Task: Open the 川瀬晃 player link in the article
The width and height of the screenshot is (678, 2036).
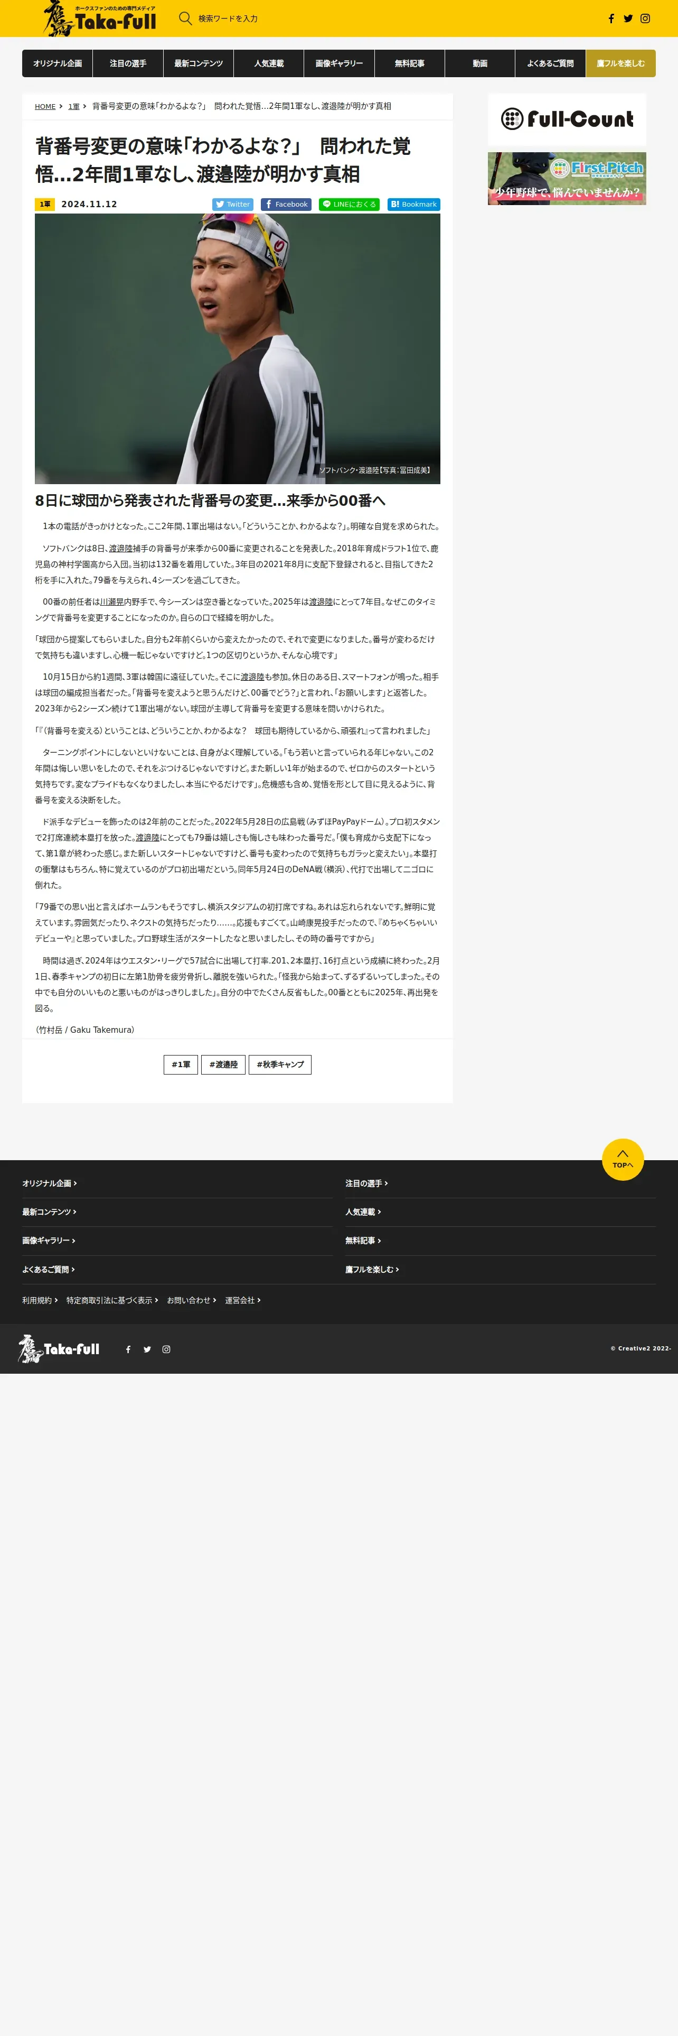Action: point(111,602)
